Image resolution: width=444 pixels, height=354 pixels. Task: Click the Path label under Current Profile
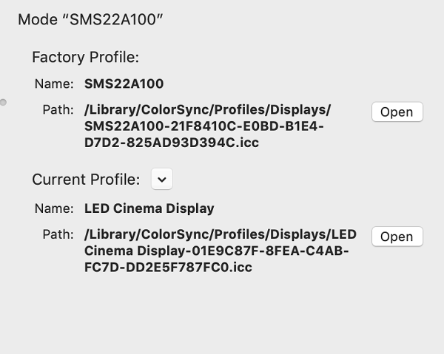tap(58, 234)
